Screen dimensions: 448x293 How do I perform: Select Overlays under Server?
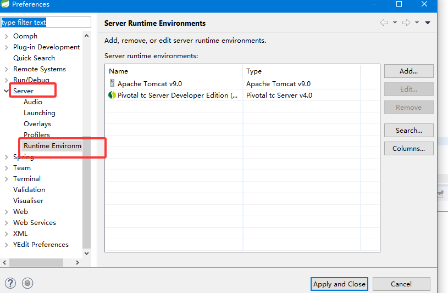point(37,124)
